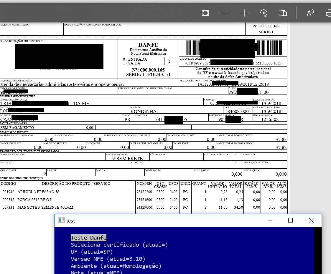
Task: Click the ARRUELA PRESSAO 58 product row
Action: [x=39, y=192]
